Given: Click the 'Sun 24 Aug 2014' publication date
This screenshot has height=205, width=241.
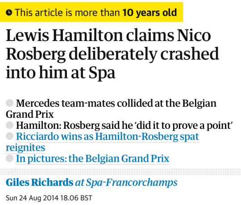Looking at the screenshot, I should coord(32,198).
